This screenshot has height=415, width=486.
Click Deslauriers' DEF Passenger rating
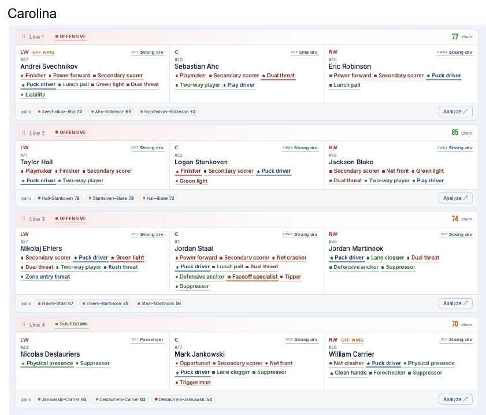click(147, 340)
